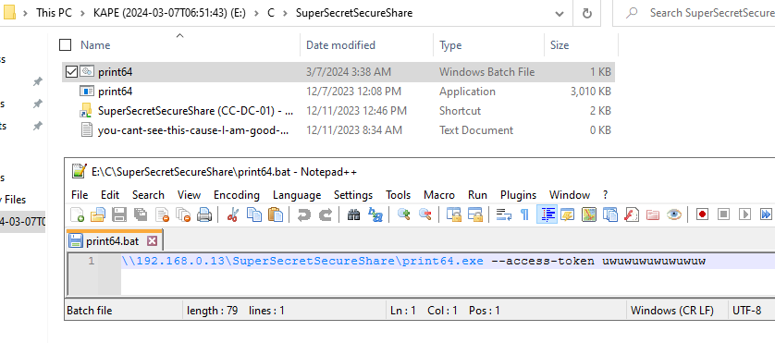Click the Save All icon in Notepad++

pos(141,214)
